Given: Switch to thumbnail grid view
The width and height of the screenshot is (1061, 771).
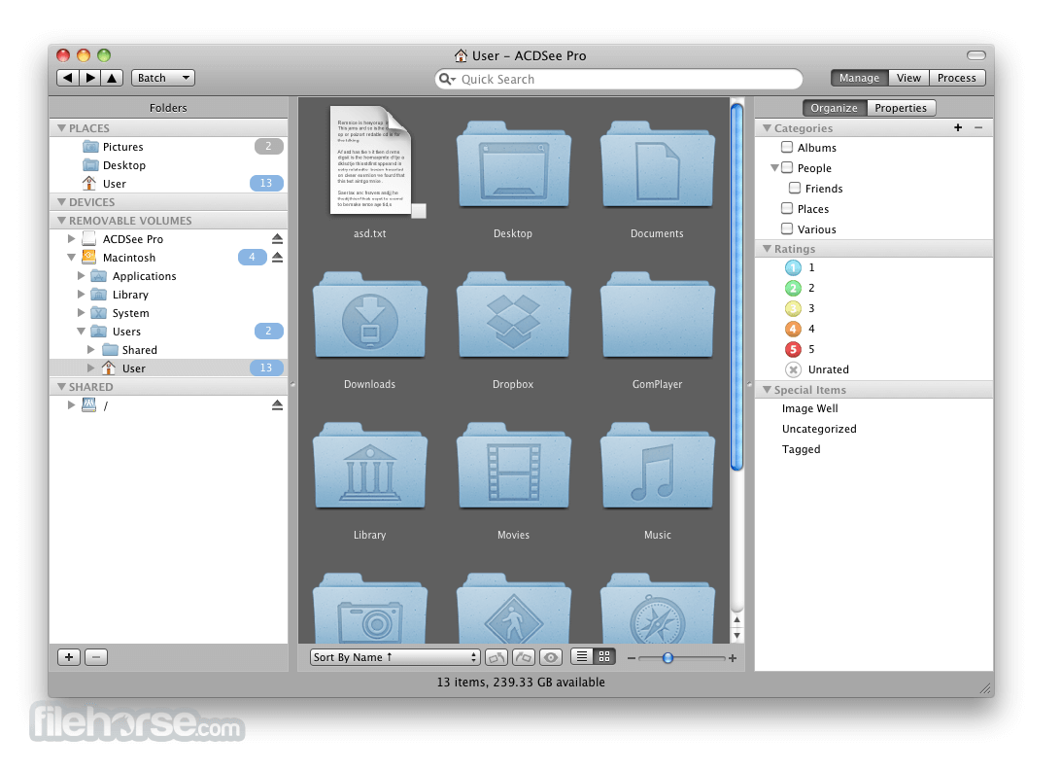Looking at the screenshot, I should tap(604, 656).
